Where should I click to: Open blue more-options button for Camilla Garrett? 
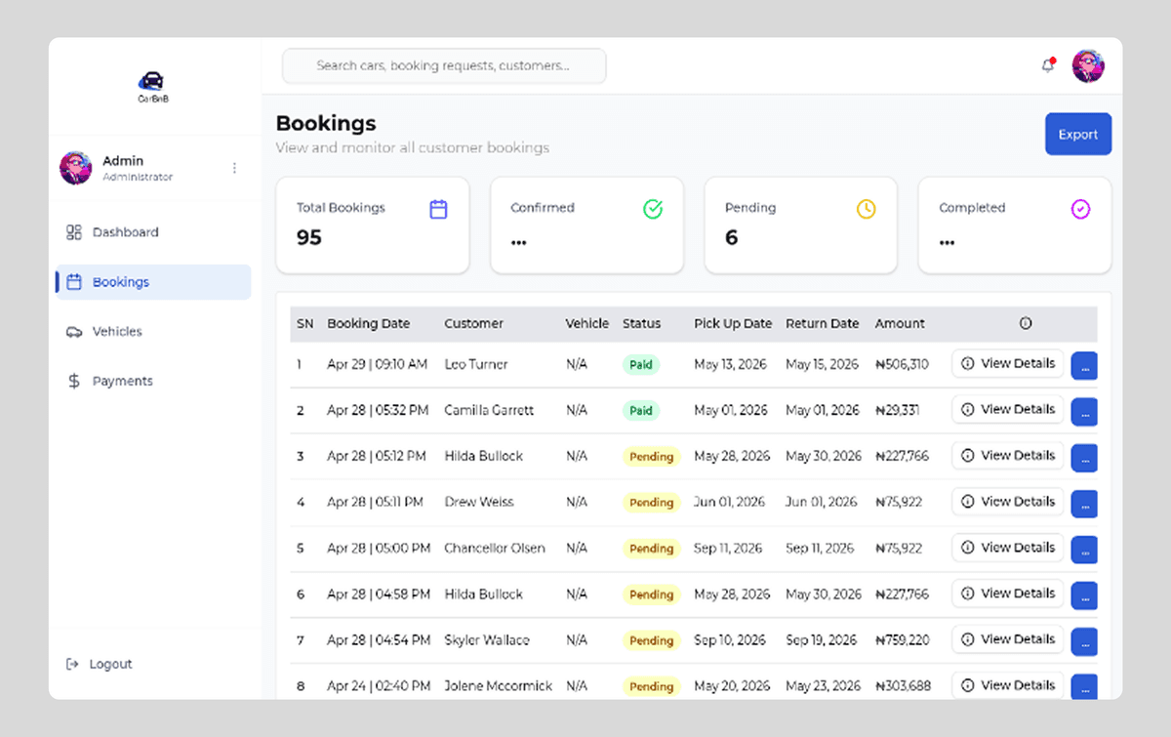click(1084, 412)
